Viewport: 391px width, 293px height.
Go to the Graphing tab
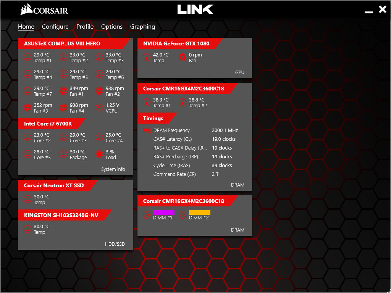pyautogui.click(x=143, y=27)
